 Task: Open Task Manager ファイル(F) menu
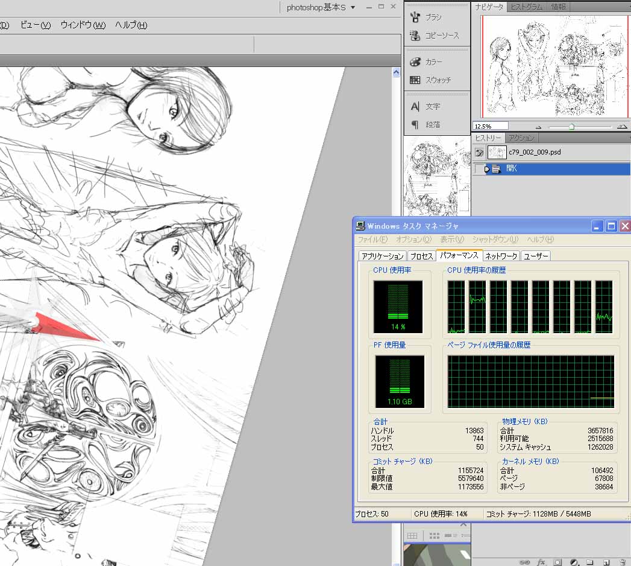click(x=372, y=240)
